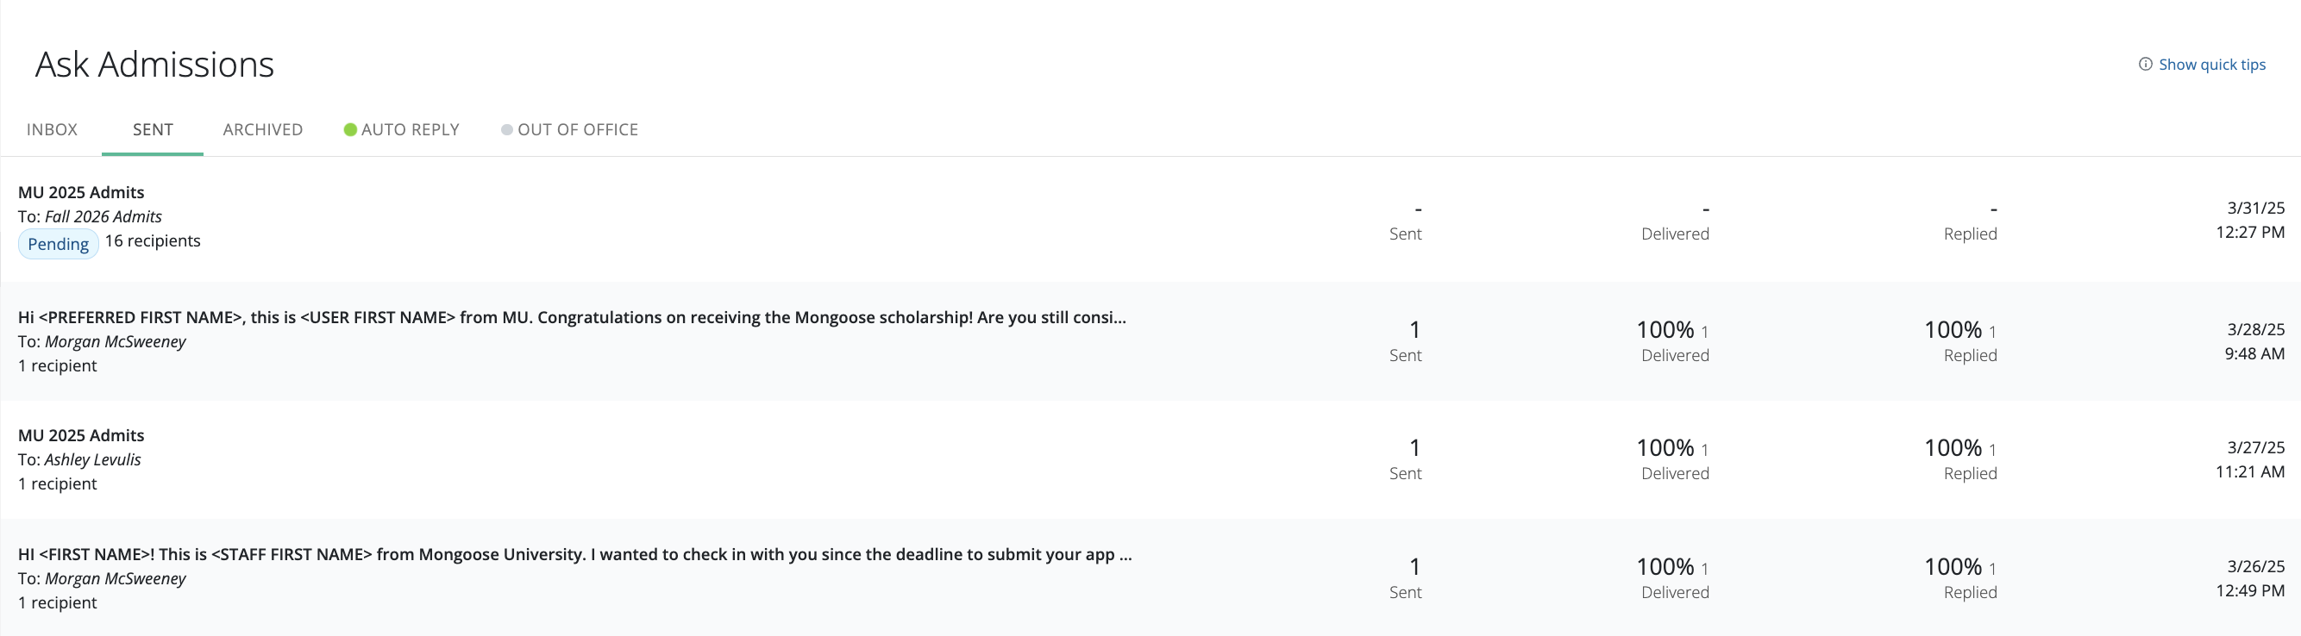Open the application deadline check-in message

click(574, 554)
